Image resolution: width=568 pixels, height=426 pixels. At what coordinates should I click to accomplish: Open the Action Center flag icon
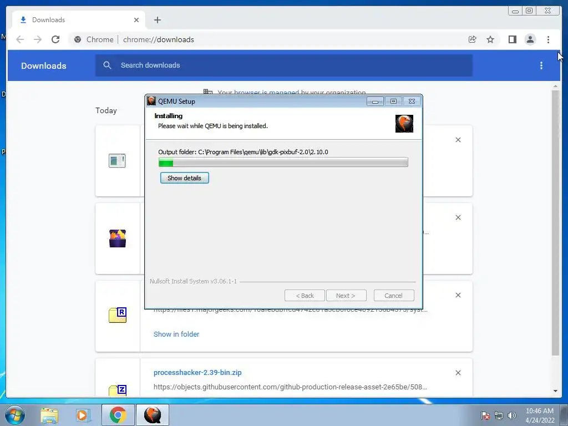485,415
